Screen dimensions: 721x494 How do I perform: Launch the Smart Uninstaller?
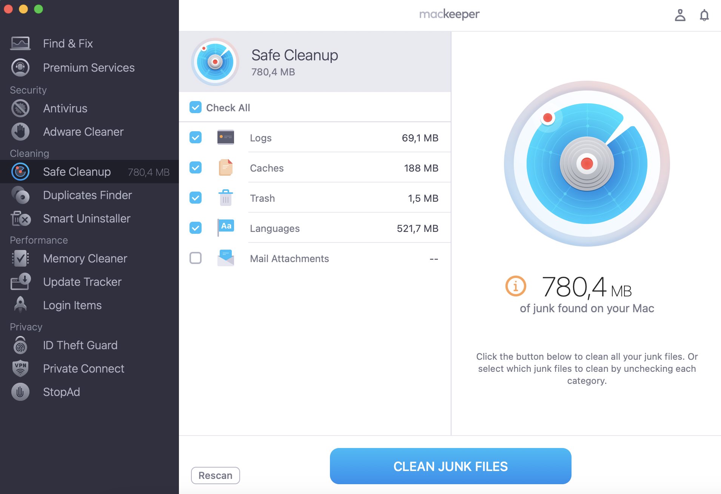(86, 218)
